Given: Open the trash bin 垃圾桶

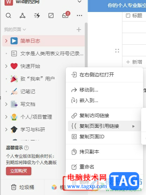Looking at the screenshot, I should tap(23, 187).
